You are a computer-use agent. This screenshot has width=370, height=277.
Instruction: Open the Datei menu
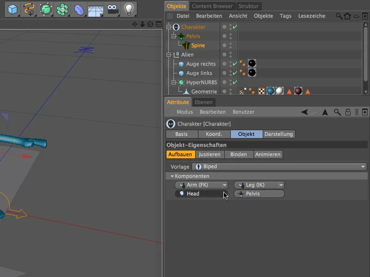click(x=183, y=16)
